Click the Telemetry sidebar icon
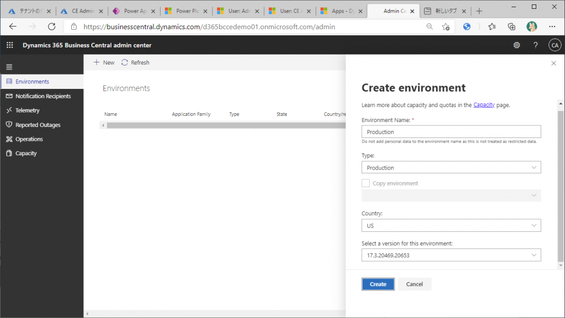Viewport: 565px width, 318px height. (x=9, y=110)
